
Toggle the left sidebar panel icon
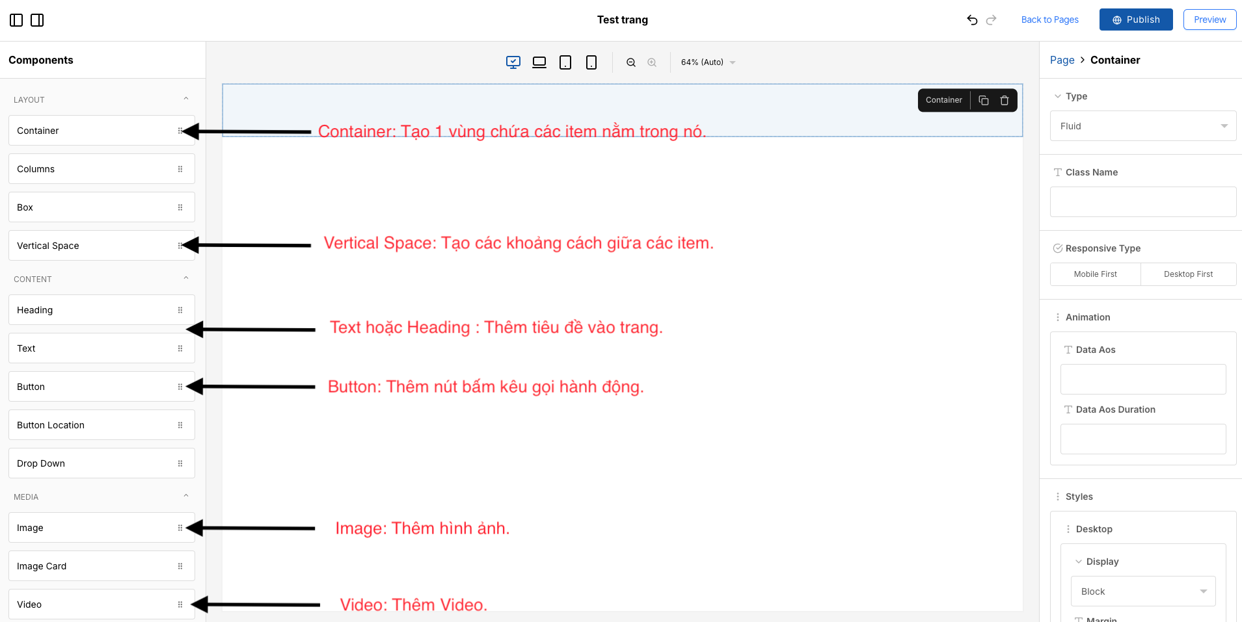pyautogui.click(x=16, y=20)
